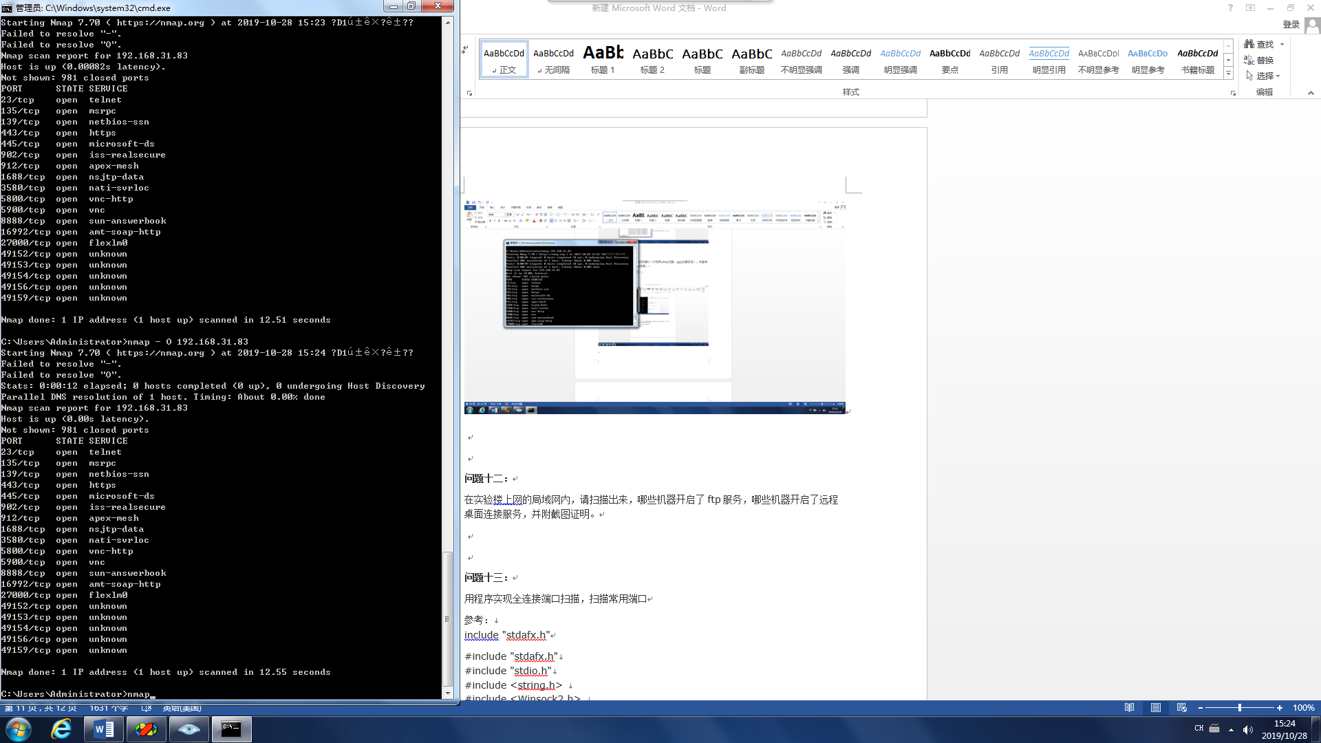Click the volume speaker tray icon
The height and width of the screenshot is (743, 1321).
1248,730
